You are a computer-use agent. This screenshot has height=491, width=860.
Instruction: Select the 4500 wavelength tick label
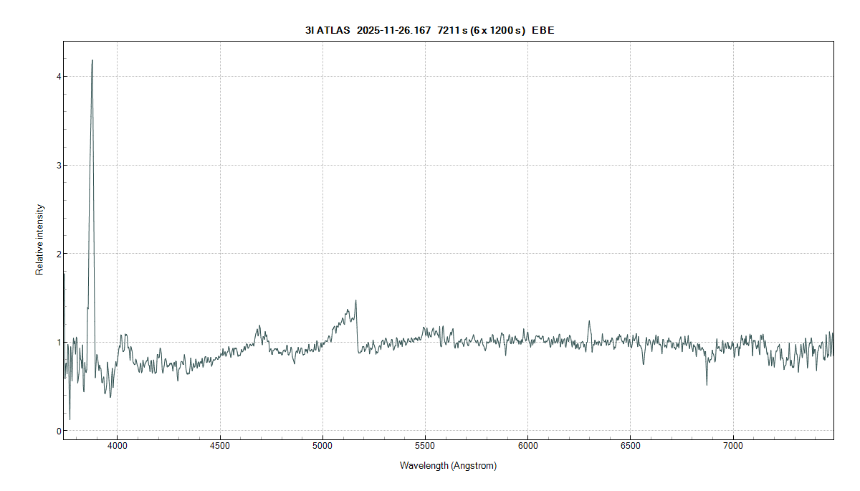[220, 447]
